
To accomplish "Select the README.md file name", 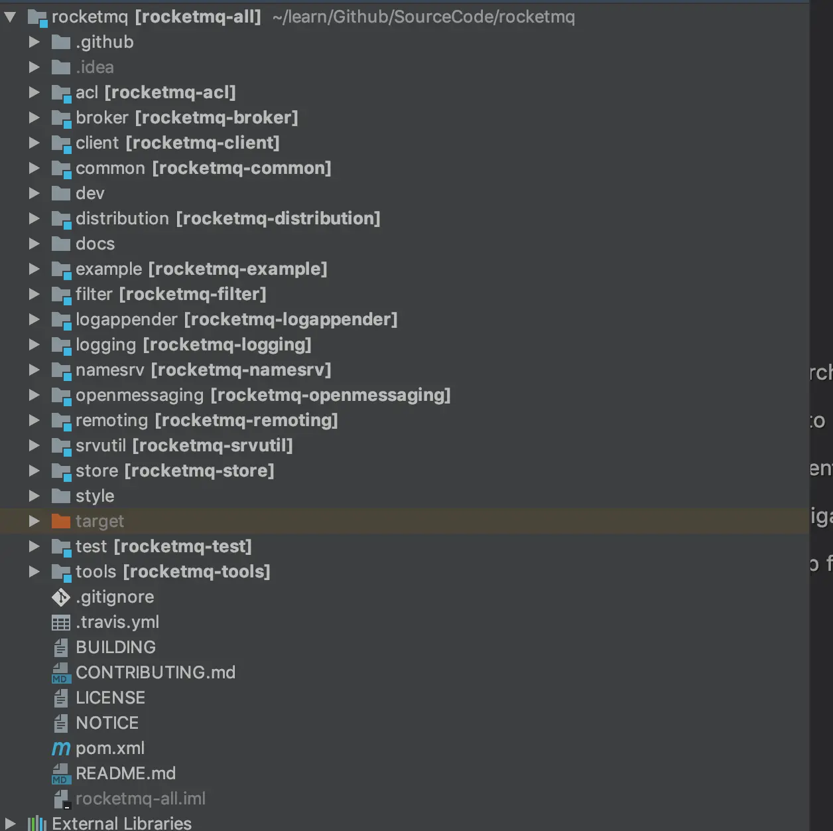I will [x=126, y=773].
